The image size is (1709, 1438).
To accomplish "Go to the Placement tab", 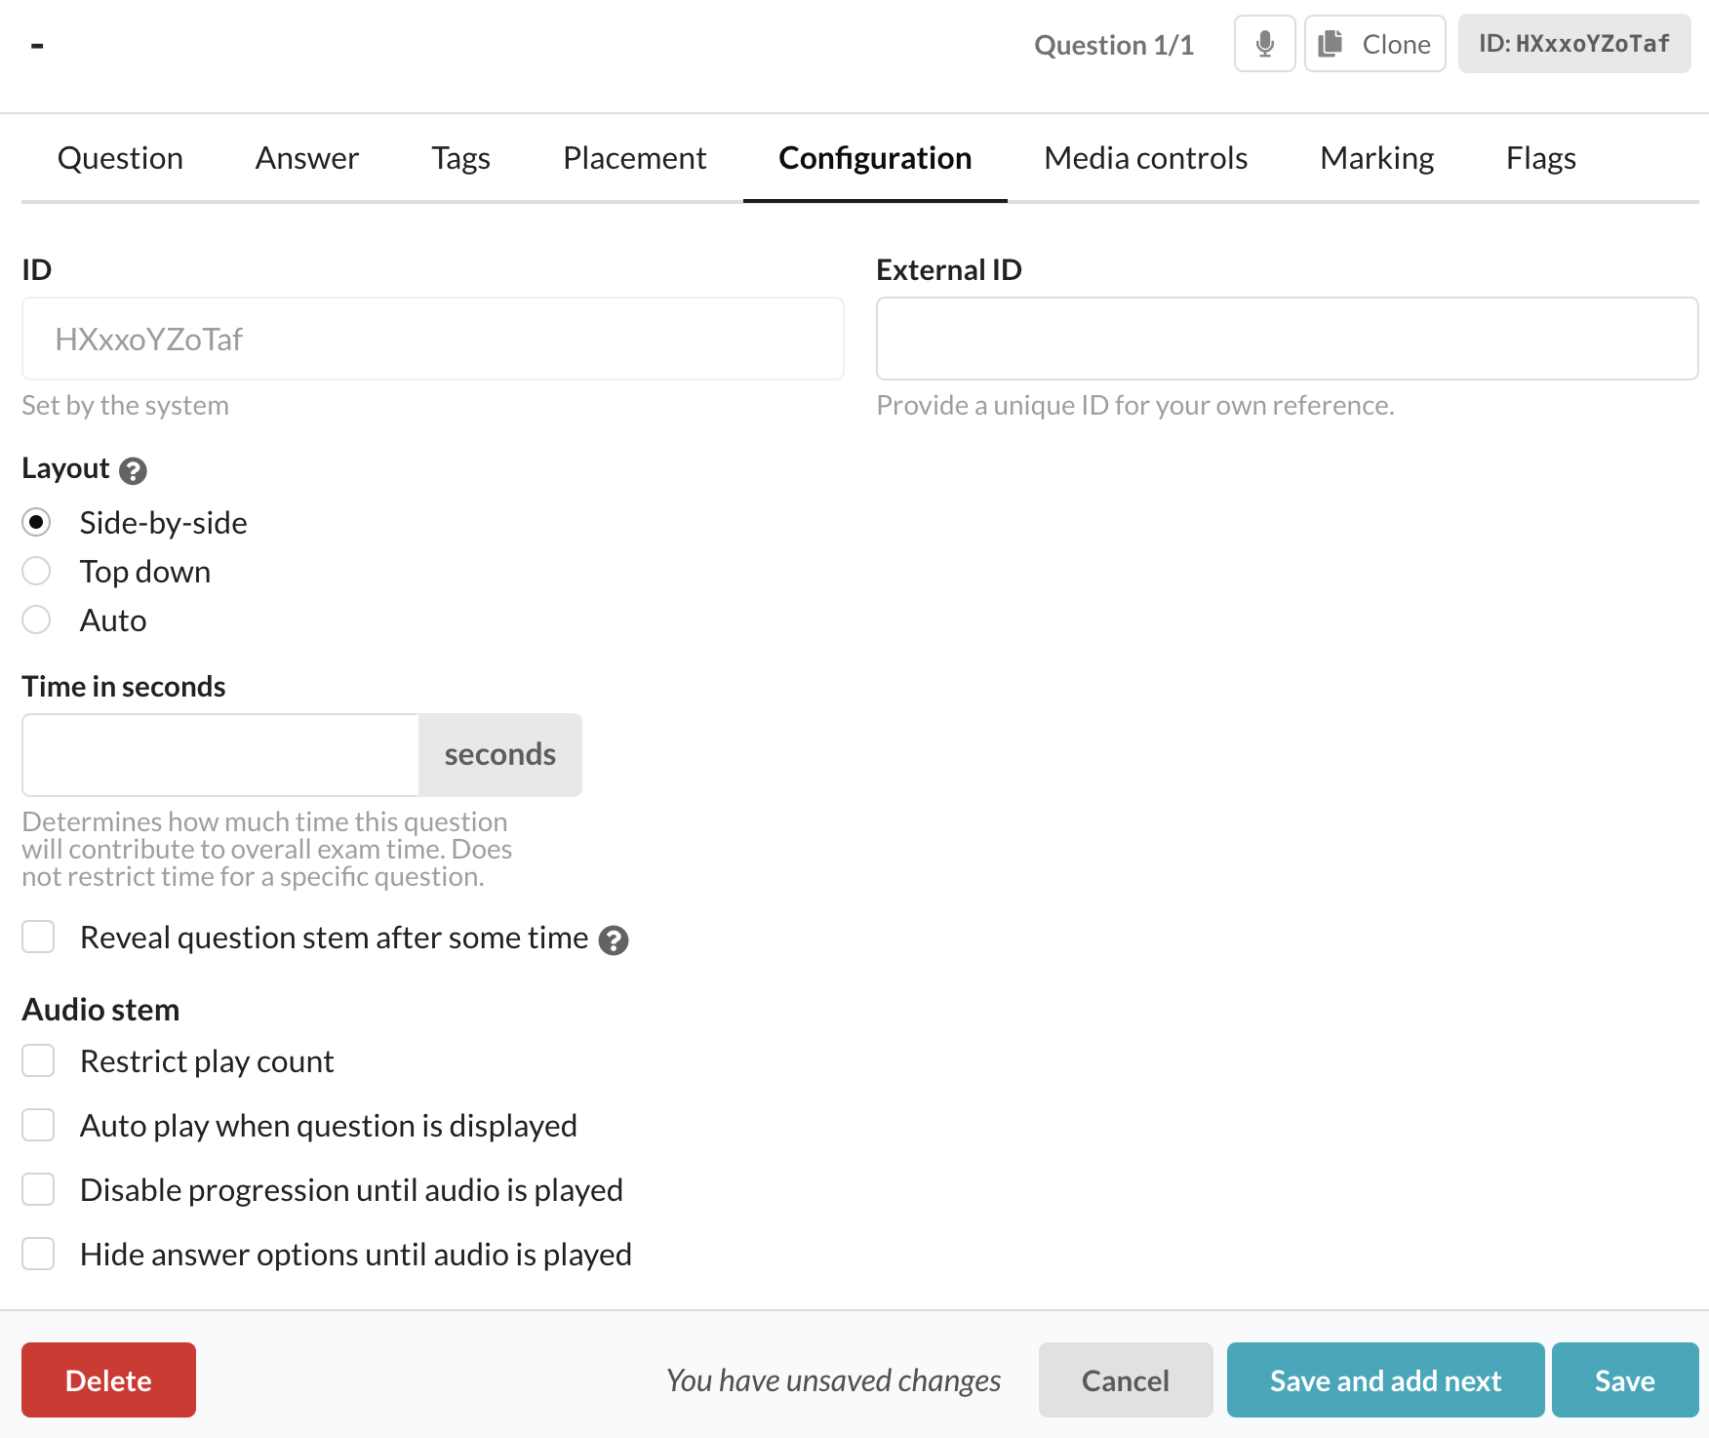I will [x=634, y=158].
